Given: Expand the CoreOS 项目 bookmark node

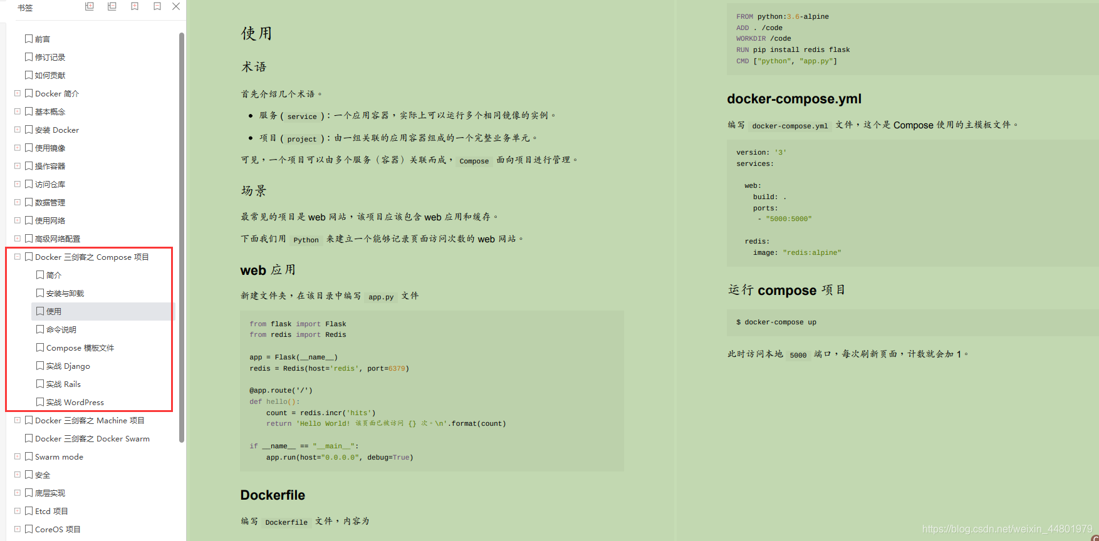Looking at the screenshot, I should [x=18, y=529].
